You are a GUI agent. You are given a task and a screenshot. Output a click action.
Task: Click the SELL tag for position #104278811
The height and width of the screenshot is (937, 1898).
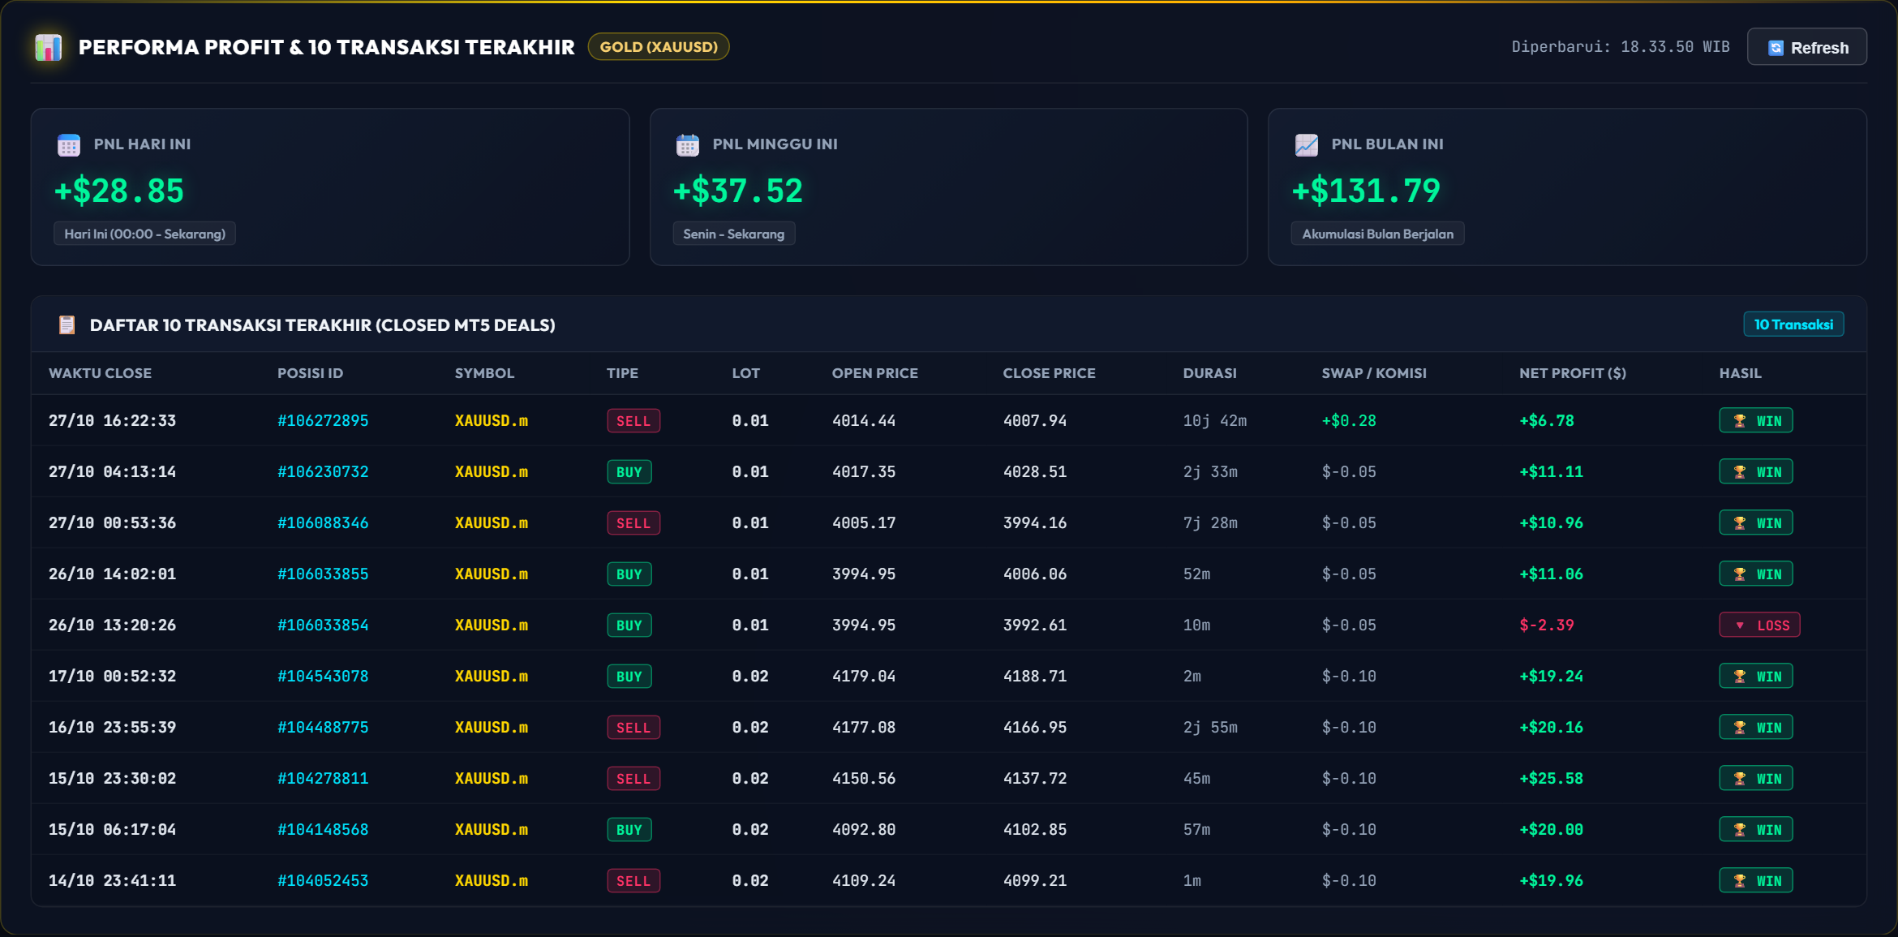pos(633,778)
